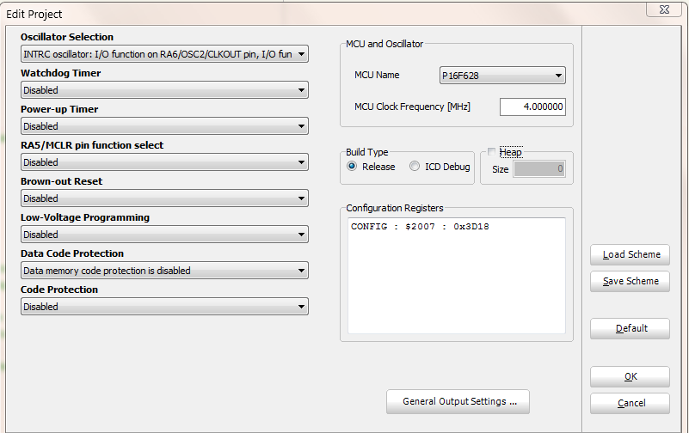
Task: Click the Load Scheme button
Action: point(631,254)
